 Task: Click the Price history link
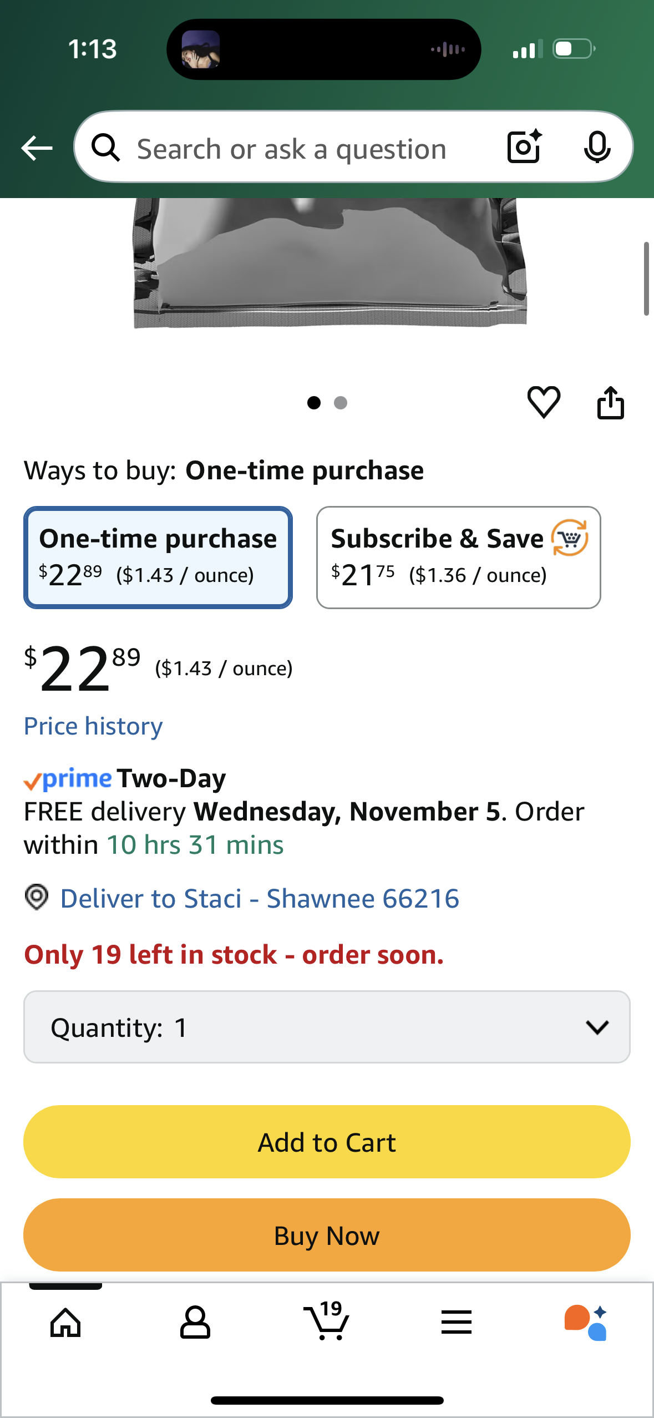[93, 726]
